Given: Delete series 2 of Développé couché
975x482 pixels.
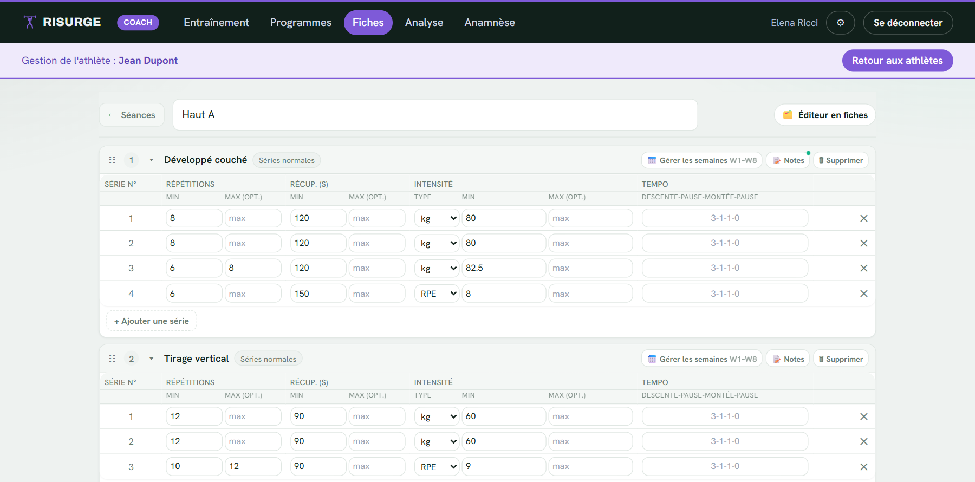Looking at the screenshot, I should [864, 243].
